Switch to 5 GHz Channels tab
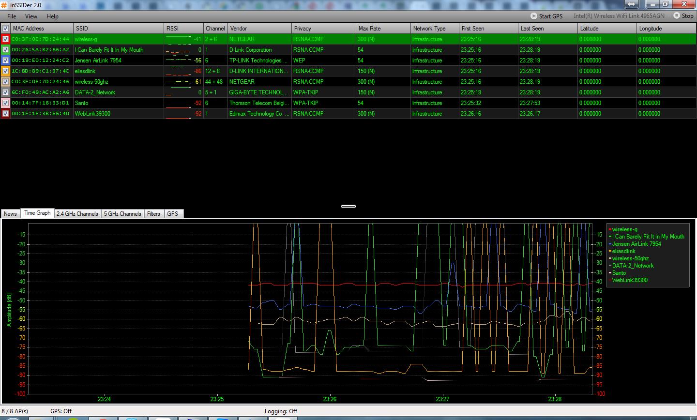 (x=123, y=213)
